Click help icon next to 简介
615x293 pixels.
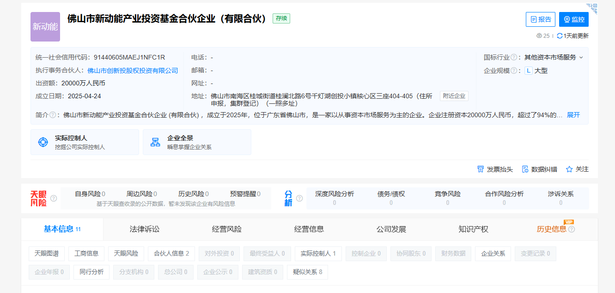53,115
